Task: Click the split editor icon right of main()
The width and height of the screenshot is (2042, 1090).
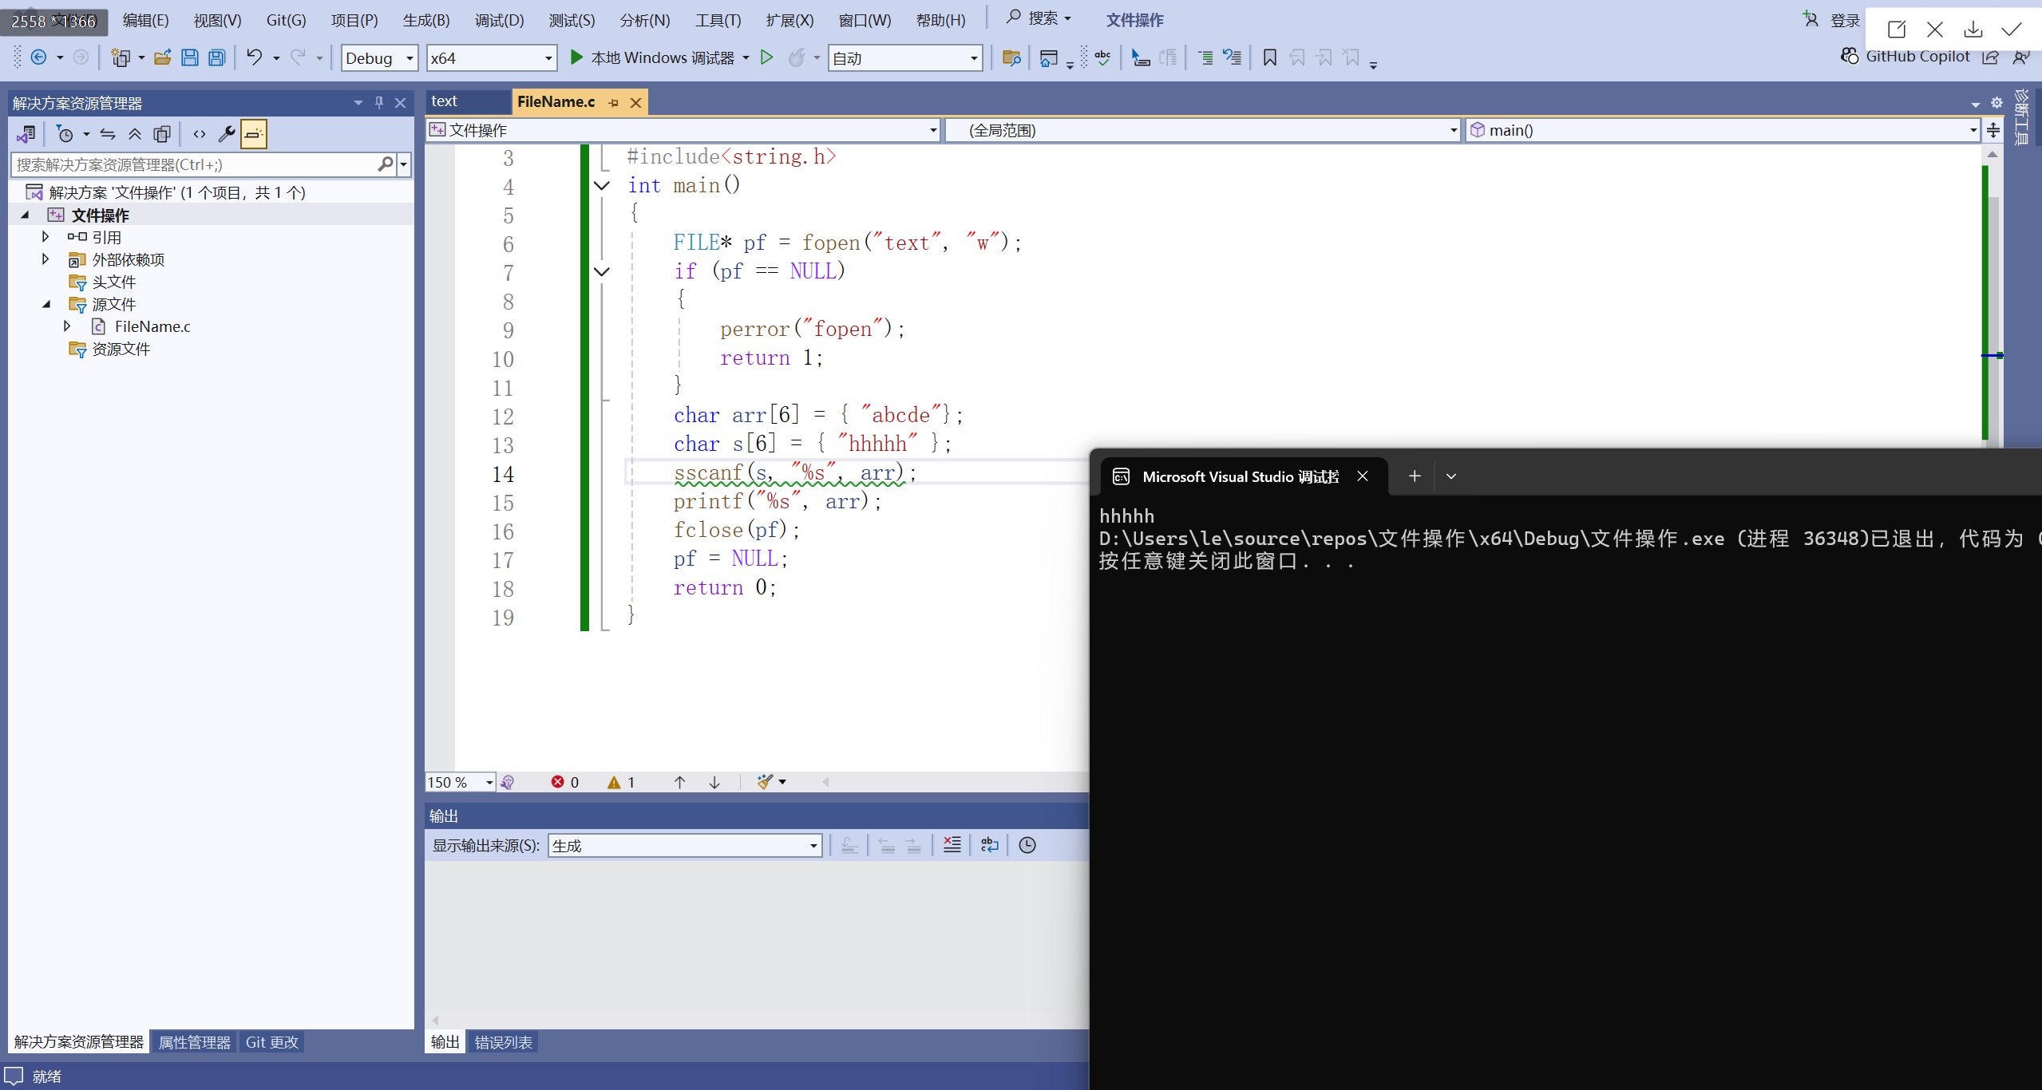Action: pos(1993,130)
